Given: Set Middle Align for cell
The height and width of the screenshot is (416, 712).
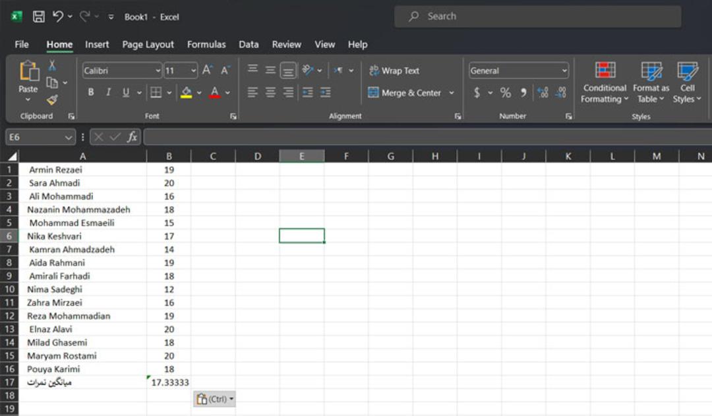Looking at the screenshot, I should pos(270,70).
